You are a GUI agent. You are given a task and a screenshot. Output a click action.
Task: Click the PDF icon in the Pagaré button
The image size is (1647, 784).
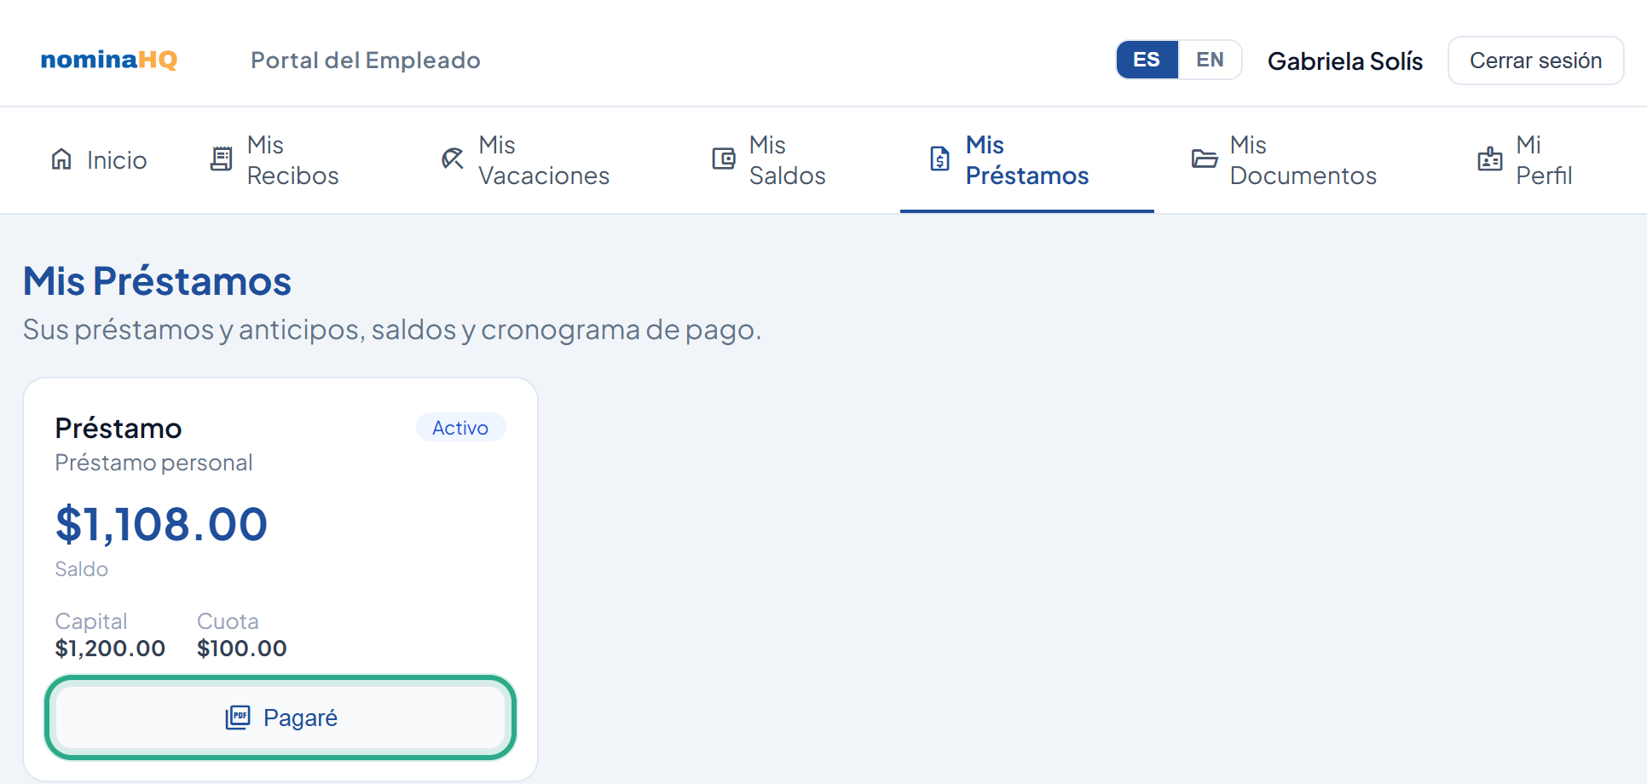coord(238,718)
